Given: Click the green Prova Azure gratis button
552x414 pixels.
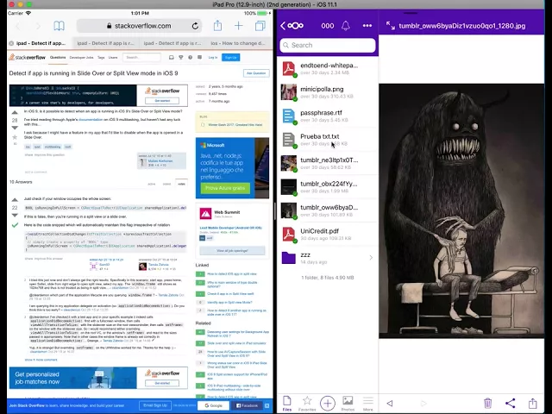Looking at the screenshot, I should [x=225, y=188].
